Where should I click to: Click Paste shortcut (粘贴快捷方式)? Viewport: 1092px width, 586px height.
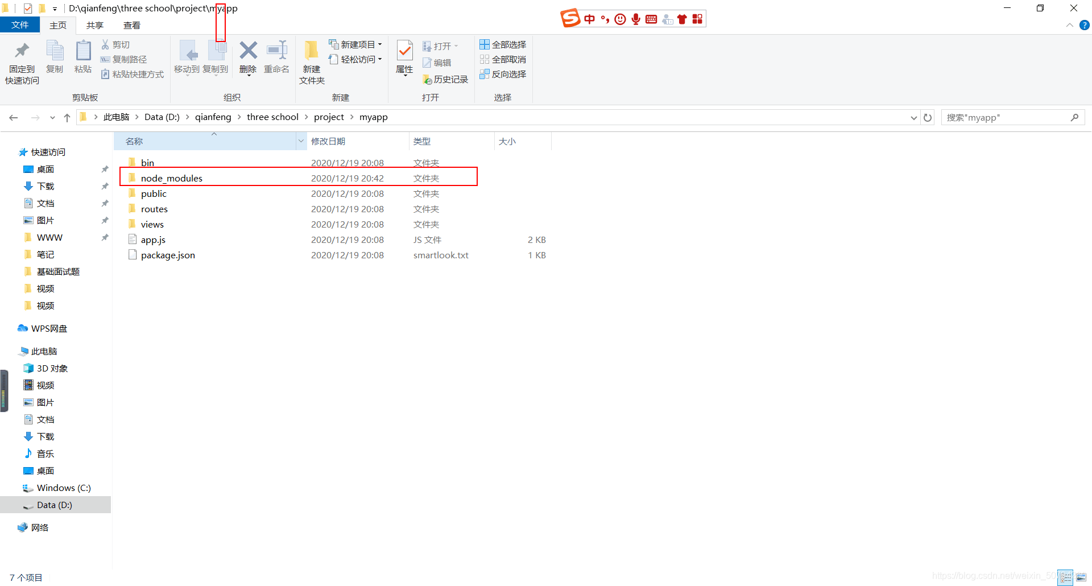click(133, 74)
